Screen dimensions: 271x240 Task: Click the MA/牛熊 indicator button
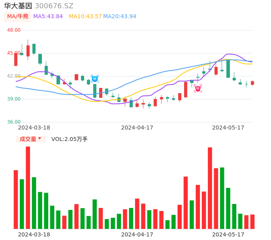[x=17, y=17]
